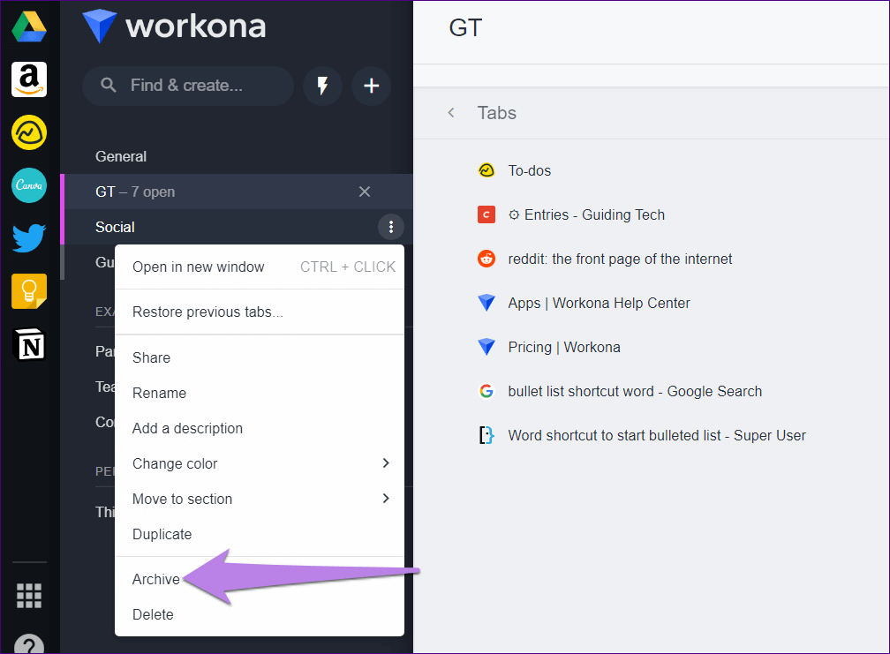Click the Tabs section heading
Viewport: 890px width, 654px height.
496,112
